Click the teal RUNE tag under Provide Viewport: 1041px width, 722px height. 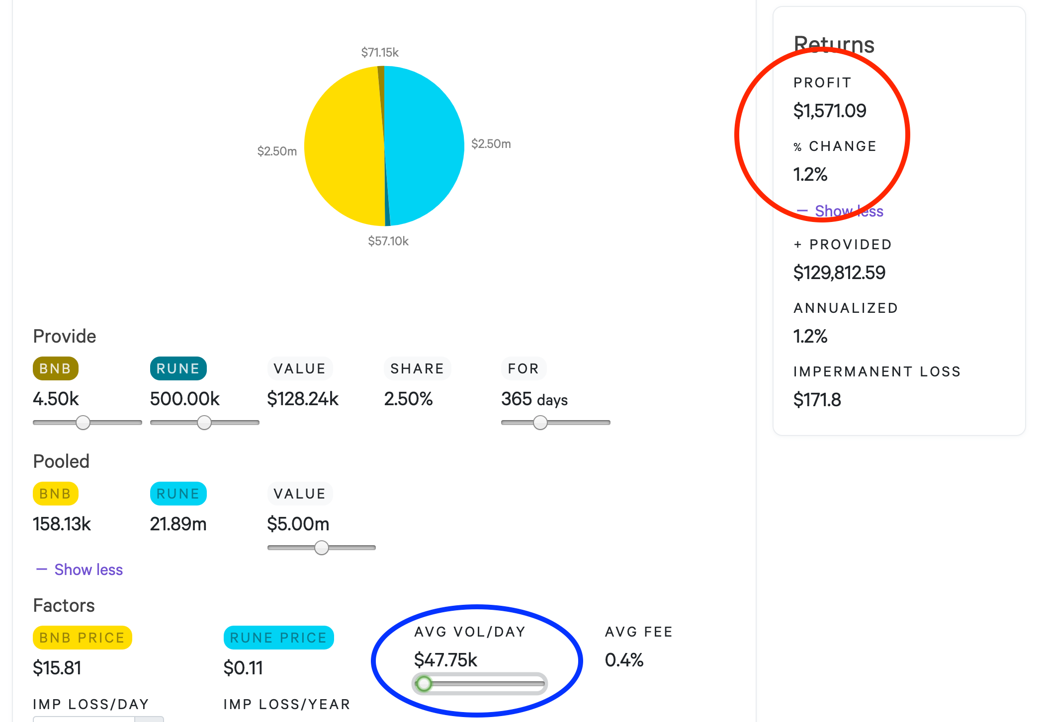coord(178,368)
